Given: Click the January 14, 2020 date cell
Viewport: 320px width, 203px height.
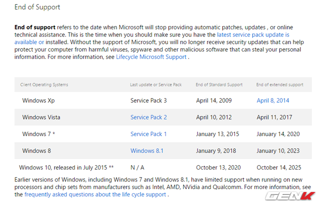Looking at the screenshot, I should point(278,134).
